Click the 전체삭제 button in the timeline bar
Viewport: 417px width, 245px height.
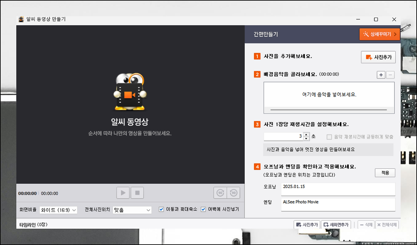tap(387, 225)
